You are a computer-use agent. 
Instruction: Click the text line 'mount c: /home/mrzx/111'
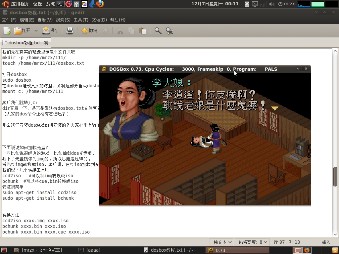pos(33,91)
